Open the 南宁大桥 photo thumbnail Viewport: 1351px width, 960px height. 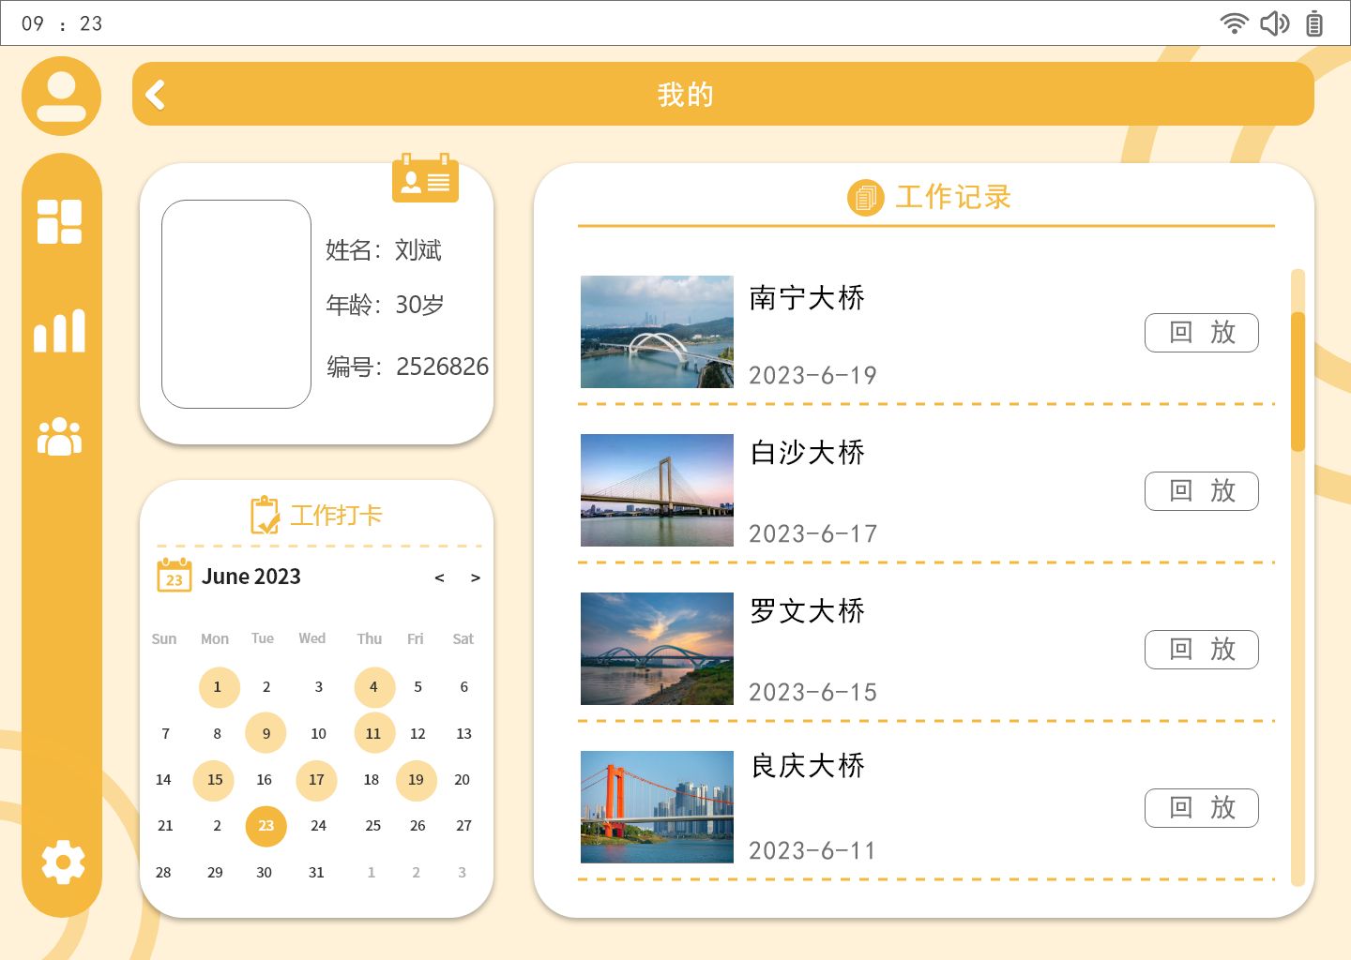[x=657, y=332]
